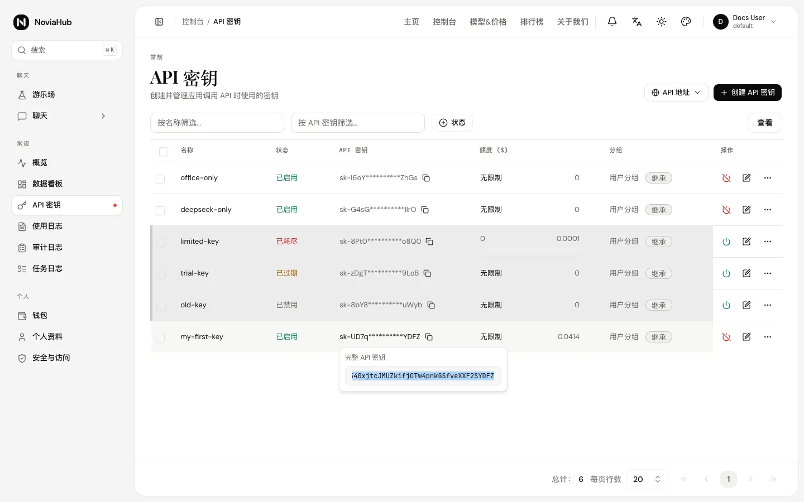Enable the limited-key with power icon
The width and height of the screenshot is (804, 502).
[726, 242]
